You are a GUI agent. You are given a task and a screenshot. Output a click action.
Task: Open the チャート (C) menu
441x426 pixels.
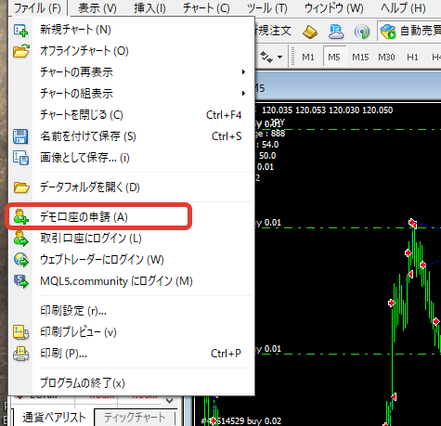point(206,8)
